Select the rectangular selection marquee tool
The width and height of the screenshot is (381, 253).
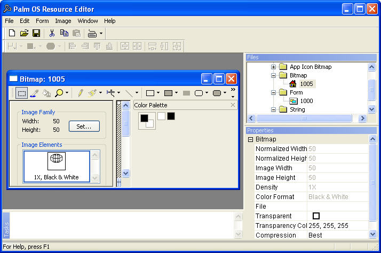point(21,93)
